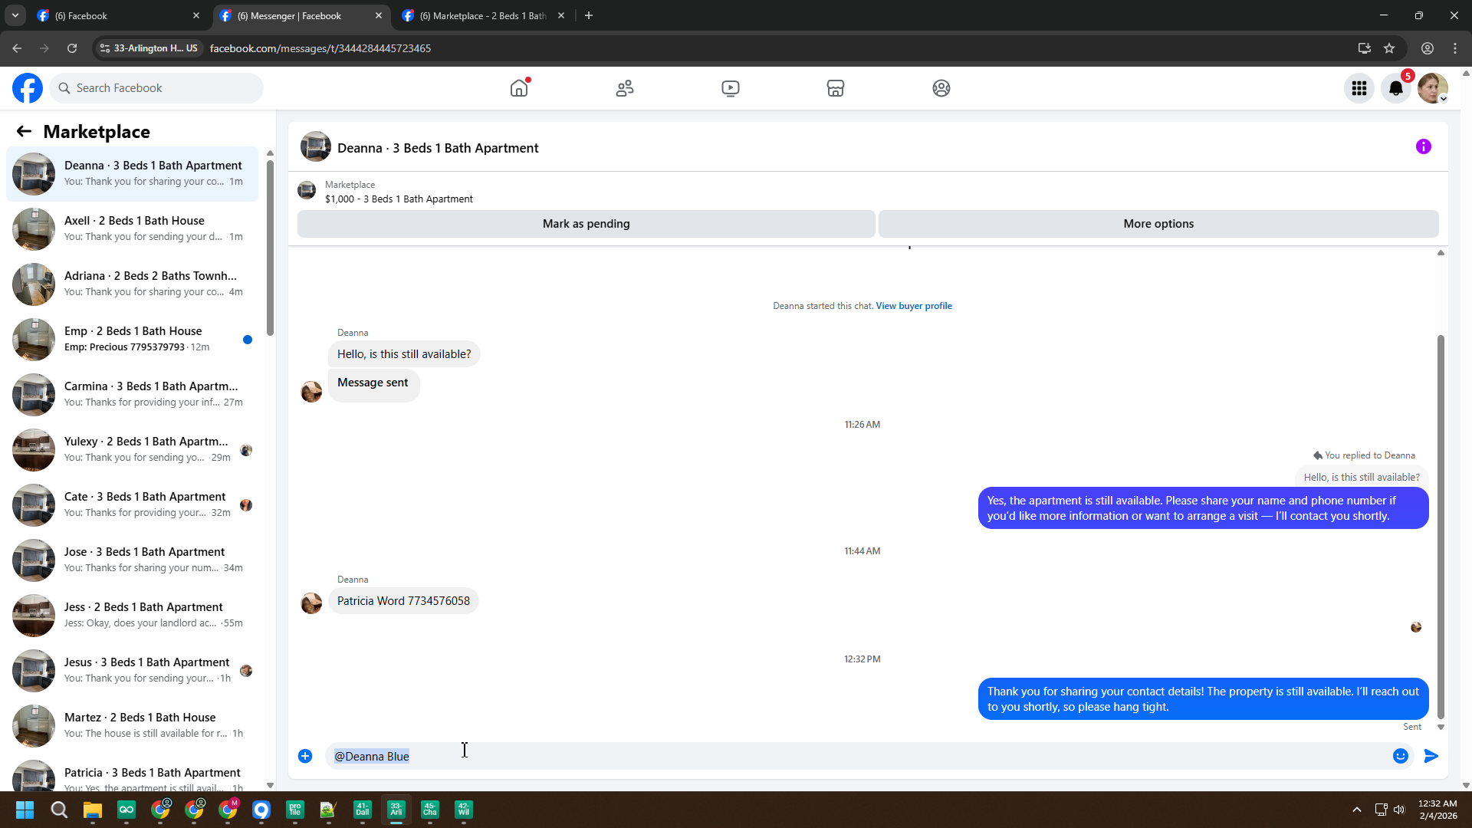This screenshot has width=1472, height=828.
Task: Open the Friends icon in top navigation
Action: coord(625,88)
